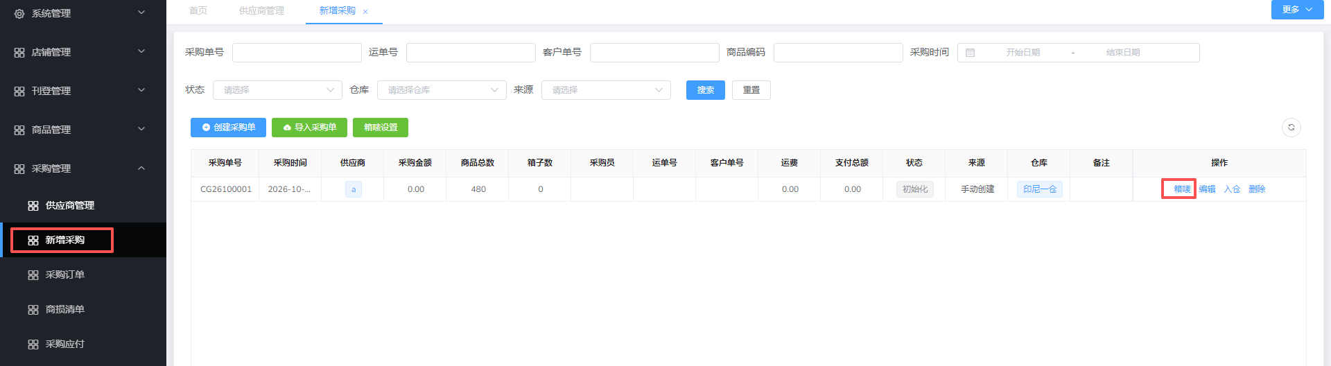Click 入仓 link for CG26100001

pyautogui.click(x=1232, y=189)
